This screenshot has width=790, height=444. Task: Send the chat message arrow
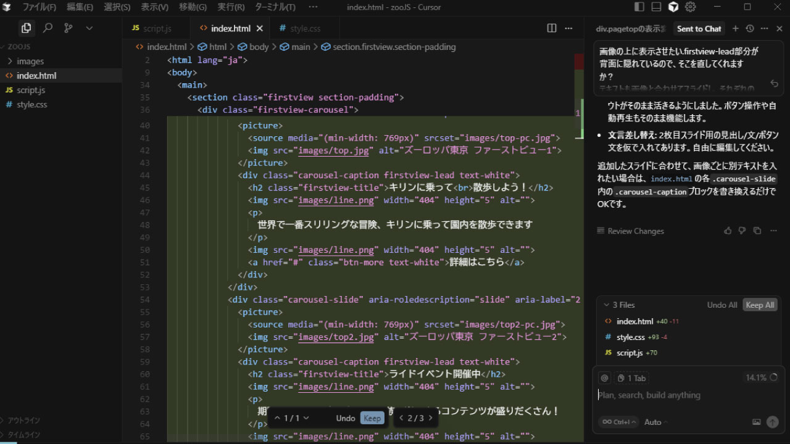click(x=772, y=422)
